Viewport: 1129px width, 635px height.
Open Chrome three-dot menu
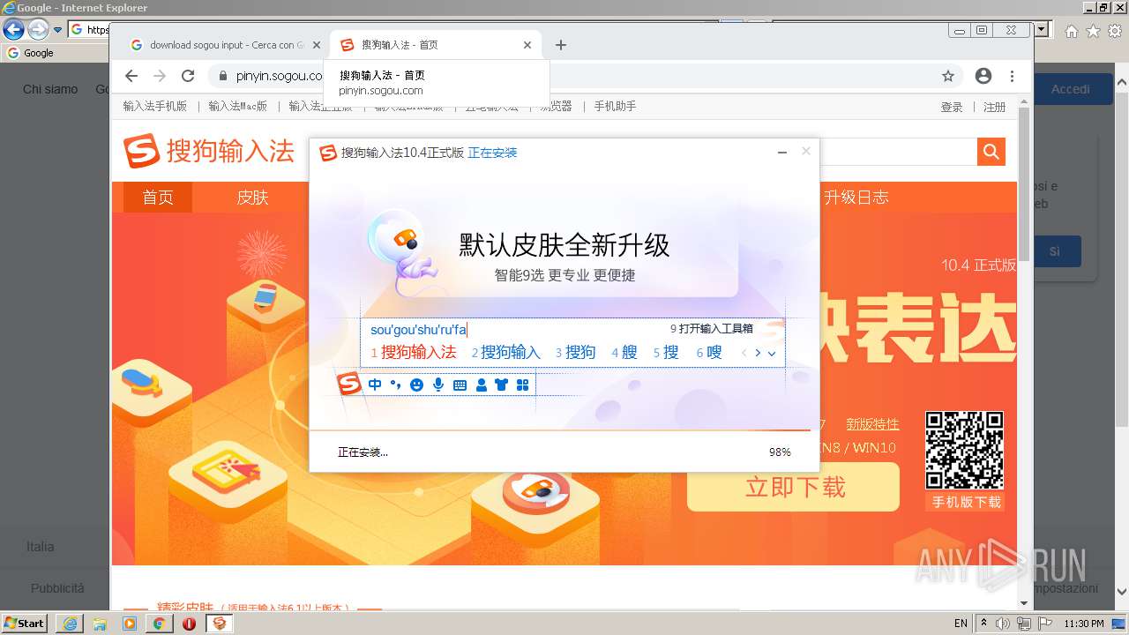(1013, 76)
